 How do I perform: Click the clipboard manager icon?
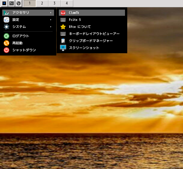point(63,41)
